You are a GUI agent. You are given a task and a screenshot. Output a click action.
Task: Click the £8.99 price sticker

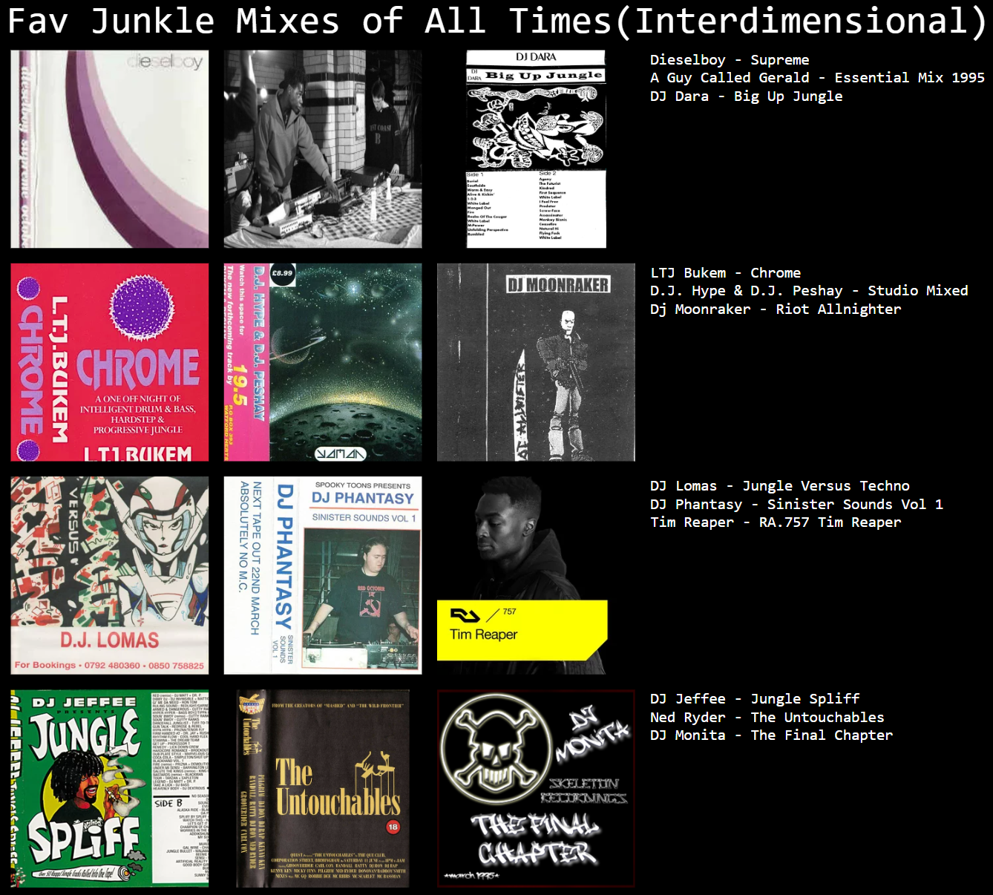[282, 273]
